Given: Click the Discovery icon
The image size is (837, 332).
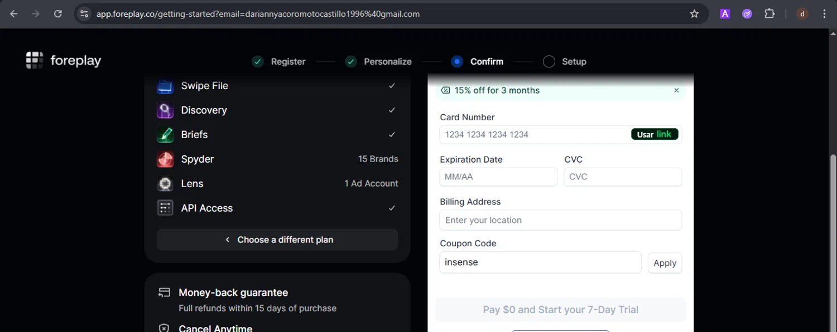Looking at the screenshot, I should (165, 110).
